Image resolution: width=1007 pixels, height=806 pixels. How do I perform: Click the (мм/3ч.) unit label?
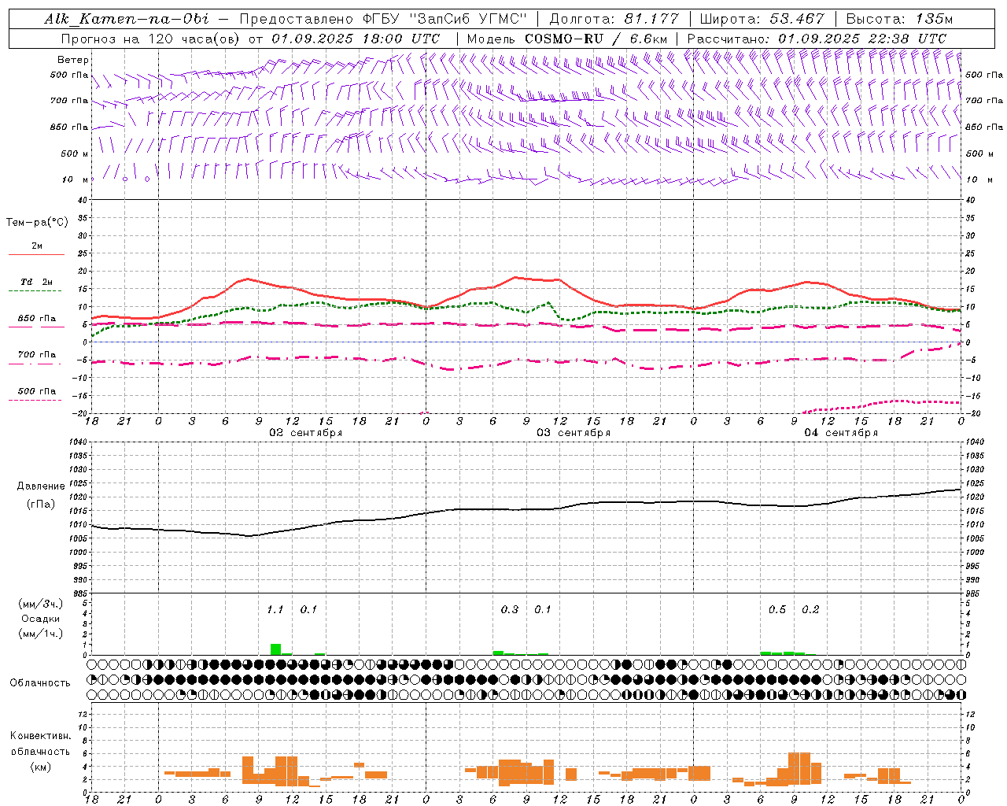coord(40,604)
